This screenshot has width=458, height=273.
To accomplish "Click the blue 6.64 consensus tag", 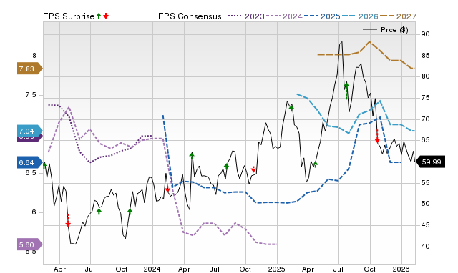I will click(29, 162).
